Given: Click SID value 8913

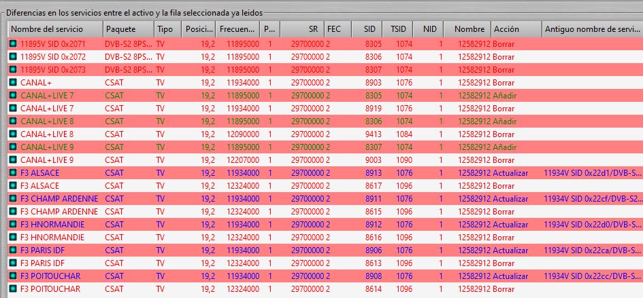Looking at the screenshot, I should click(x=373, y=172).
